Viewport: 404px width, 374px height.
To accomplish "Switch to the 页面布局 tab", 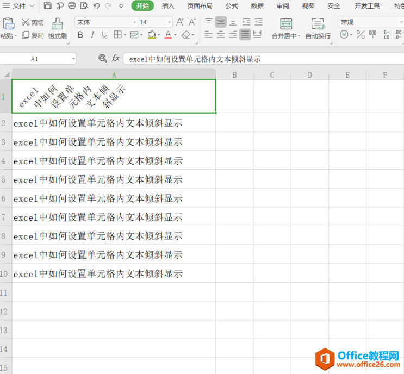I will click(x=200, y=5).
